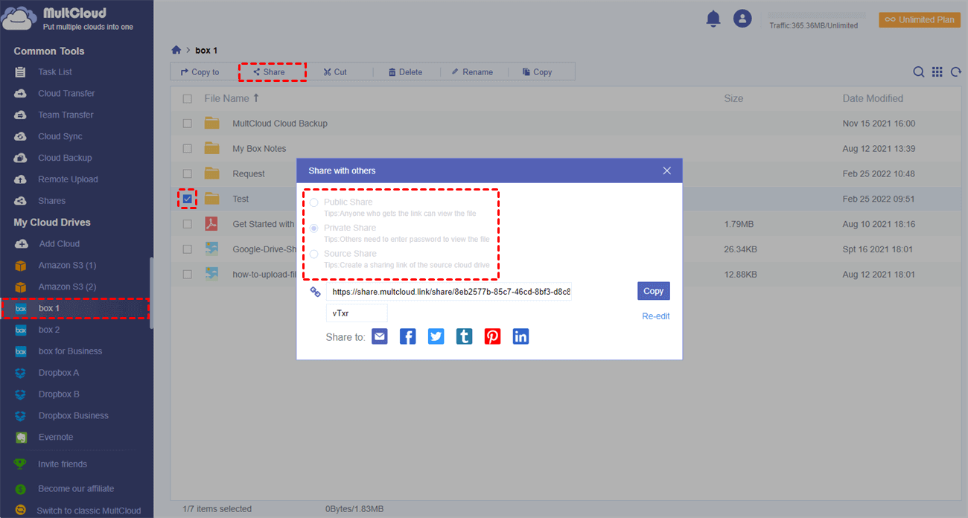This screenshot has height=518, width=968.
Task: Uncheck the Test folder checkbox
Action: coord(188,199)
